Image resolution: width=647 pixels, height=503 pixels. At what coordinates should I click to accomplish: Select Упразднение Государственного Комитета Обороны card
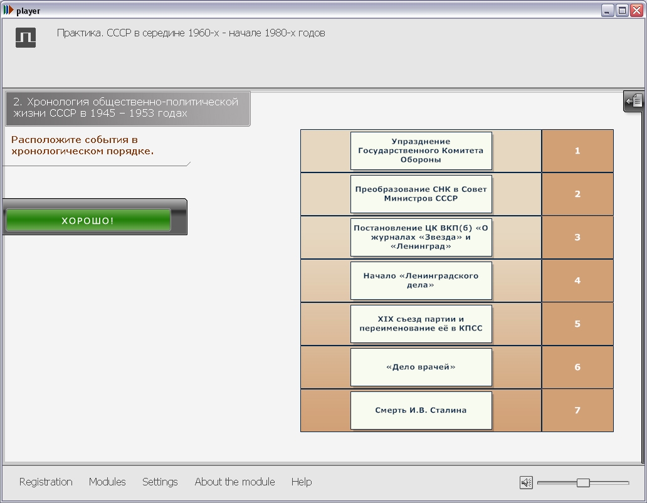pyautogui.click(x=421, y=151)
